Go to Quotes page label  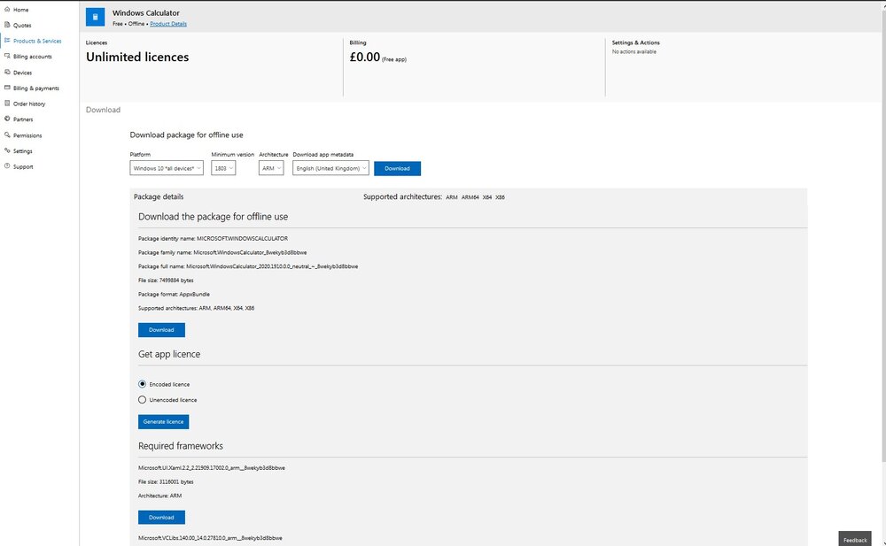click(23, 26)
